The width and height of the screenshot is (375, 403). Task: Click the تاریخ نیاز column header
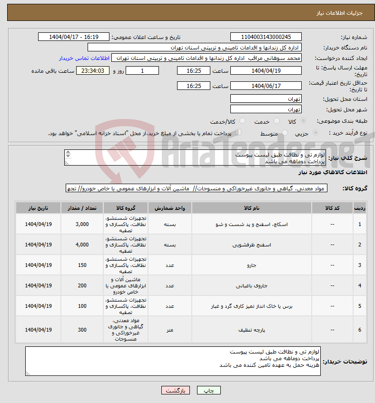[x=38, y=208]
